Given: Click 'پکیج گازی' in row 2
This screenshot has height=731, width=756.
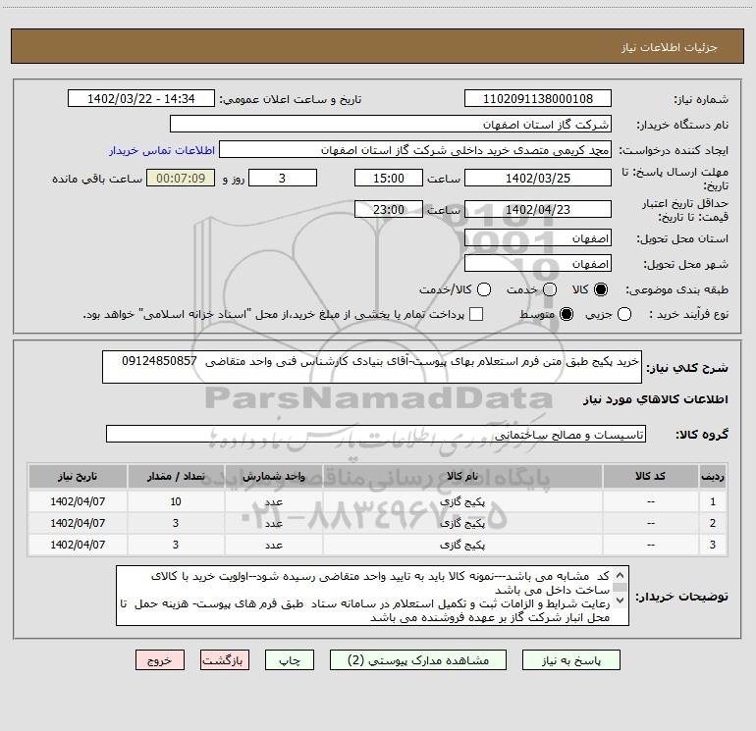Looking at the screenshot, I should click(462, 523).
